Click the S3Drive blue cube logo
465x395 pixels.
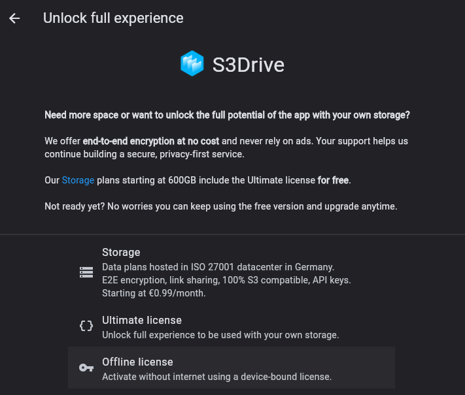[192, 64]
